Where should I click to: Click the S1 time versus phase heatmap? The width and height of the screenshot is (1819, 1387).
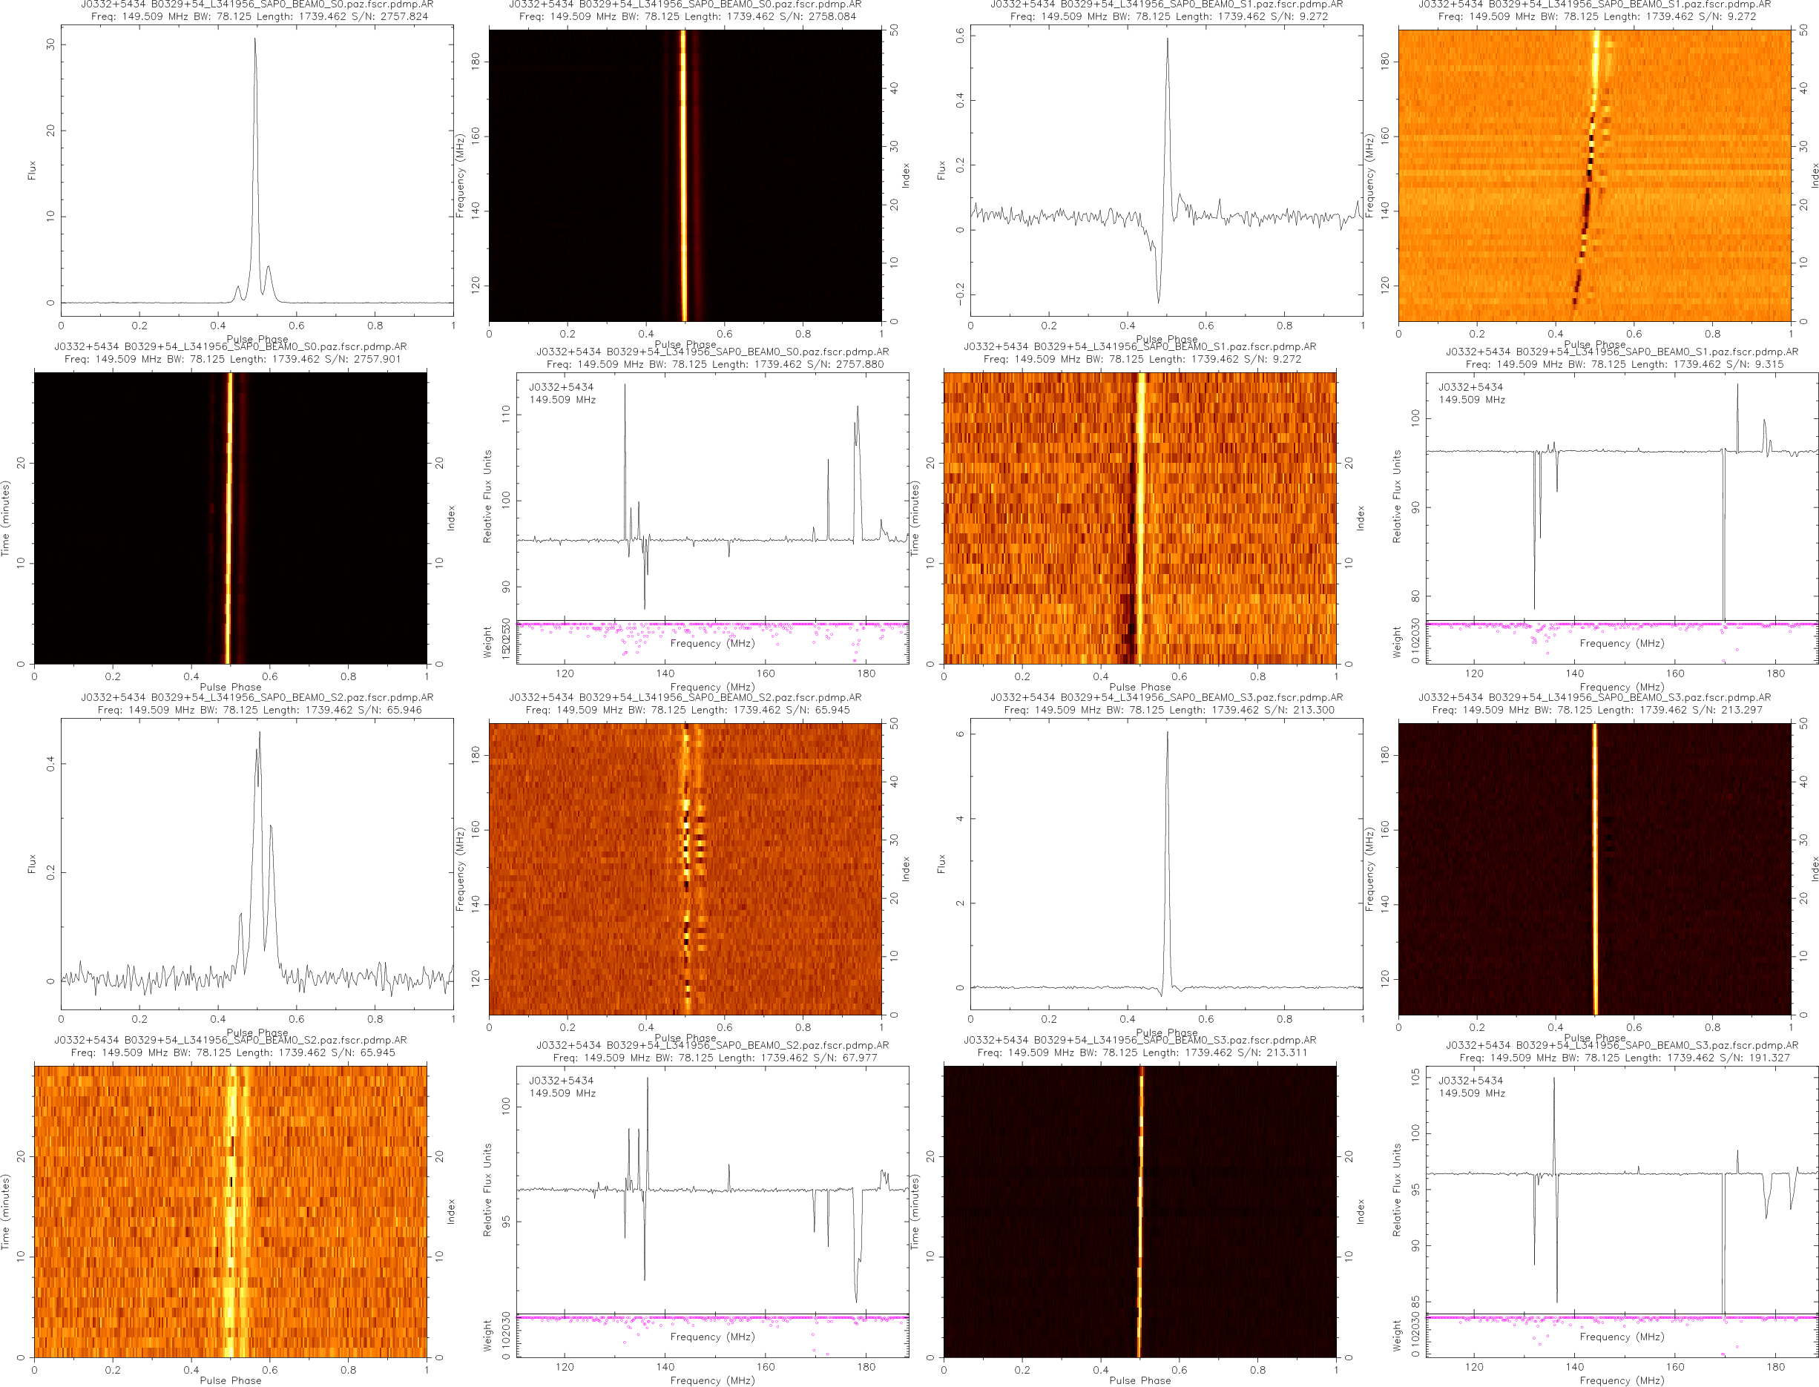(1139, 518)
